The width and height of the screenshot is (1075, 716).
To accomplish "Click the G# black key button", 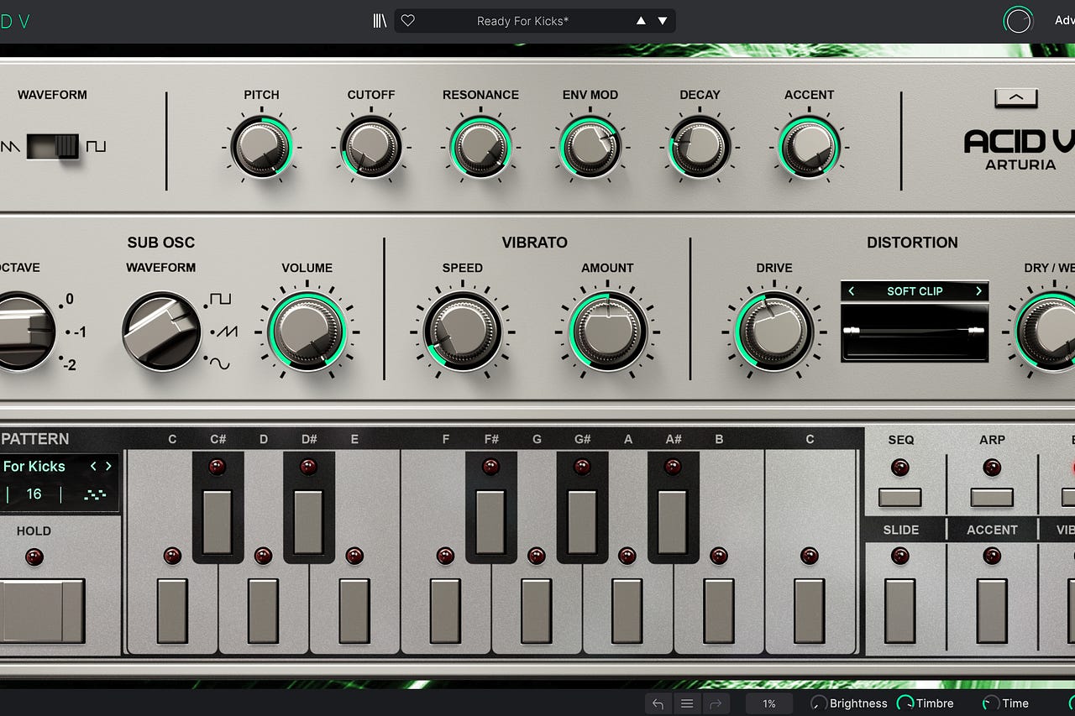I will tap(582, 522).
